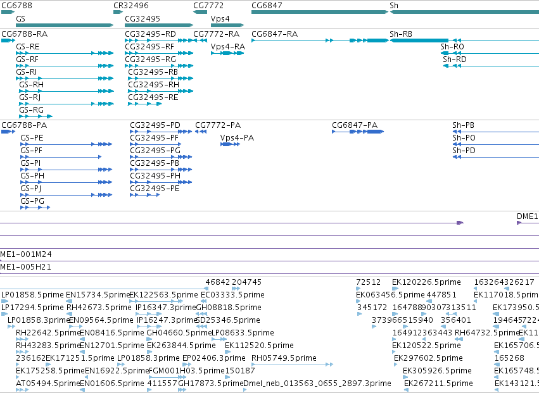The height and width of the screenshot is (393, 539).
Task: Select EST RH05749.5prime
Action: coord(284,358)
